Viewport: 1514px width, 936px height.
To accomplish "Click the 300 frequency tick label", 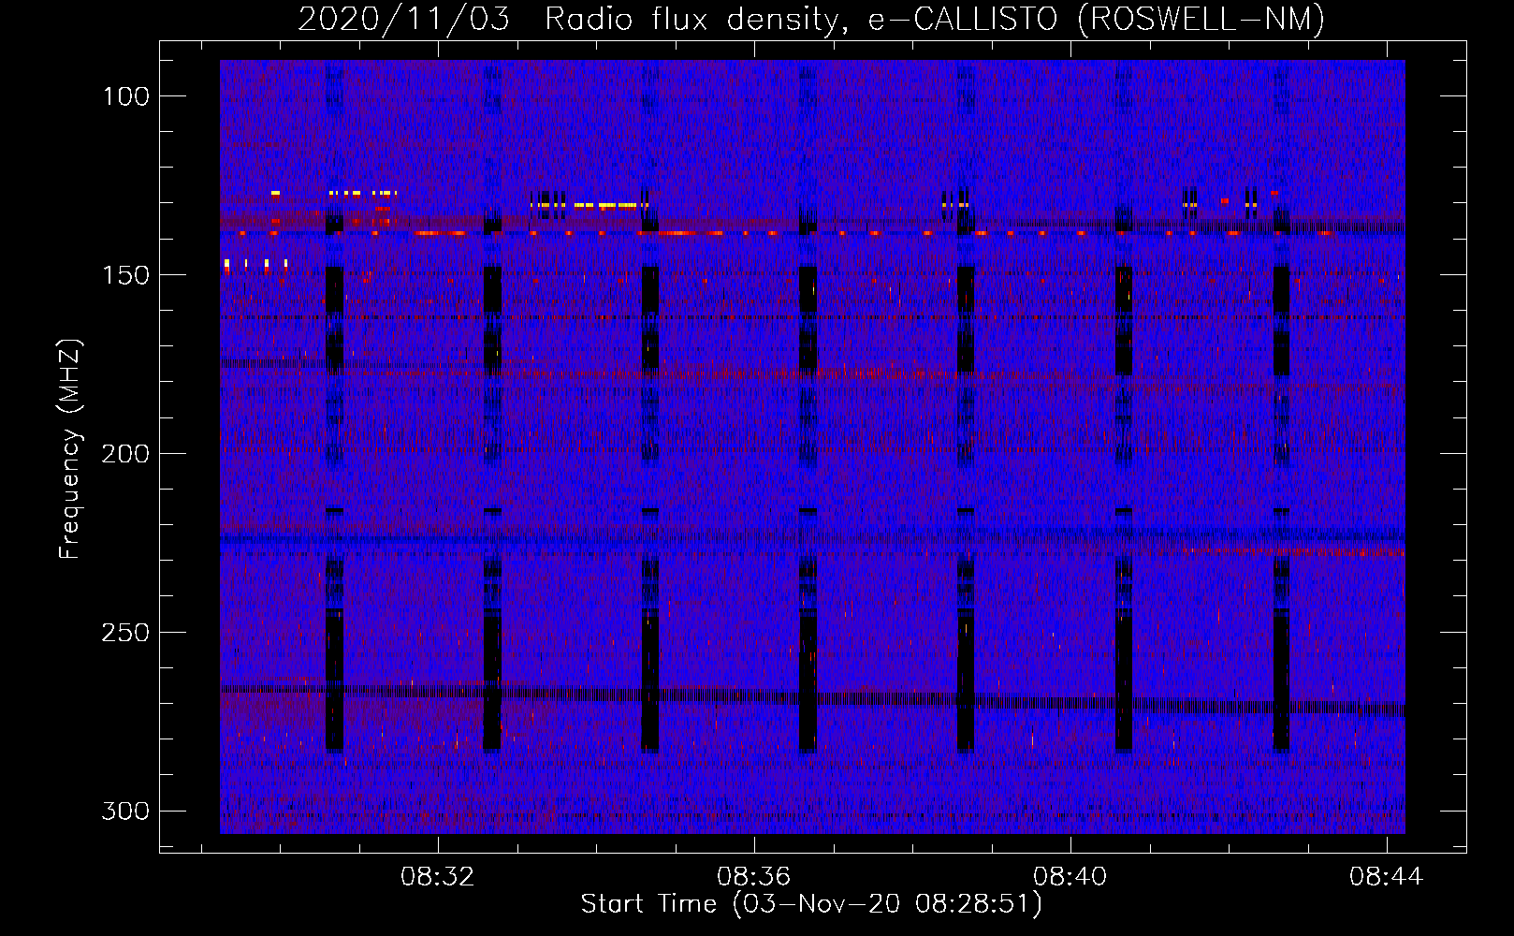I will (x=125, y=811).
